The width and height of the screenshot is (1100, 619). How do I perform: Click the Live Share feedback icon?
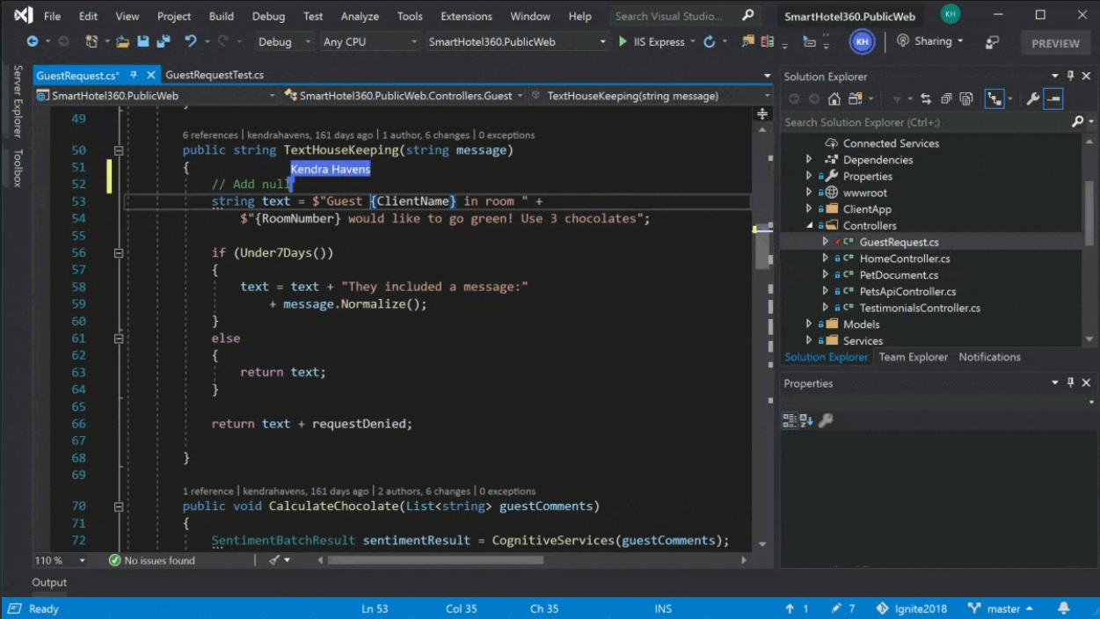coord(992,42)
